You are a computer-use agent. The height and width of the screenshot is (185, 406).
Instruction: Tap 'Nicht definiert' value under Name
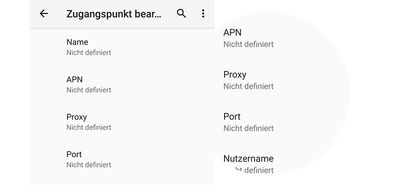coord(89,53)
